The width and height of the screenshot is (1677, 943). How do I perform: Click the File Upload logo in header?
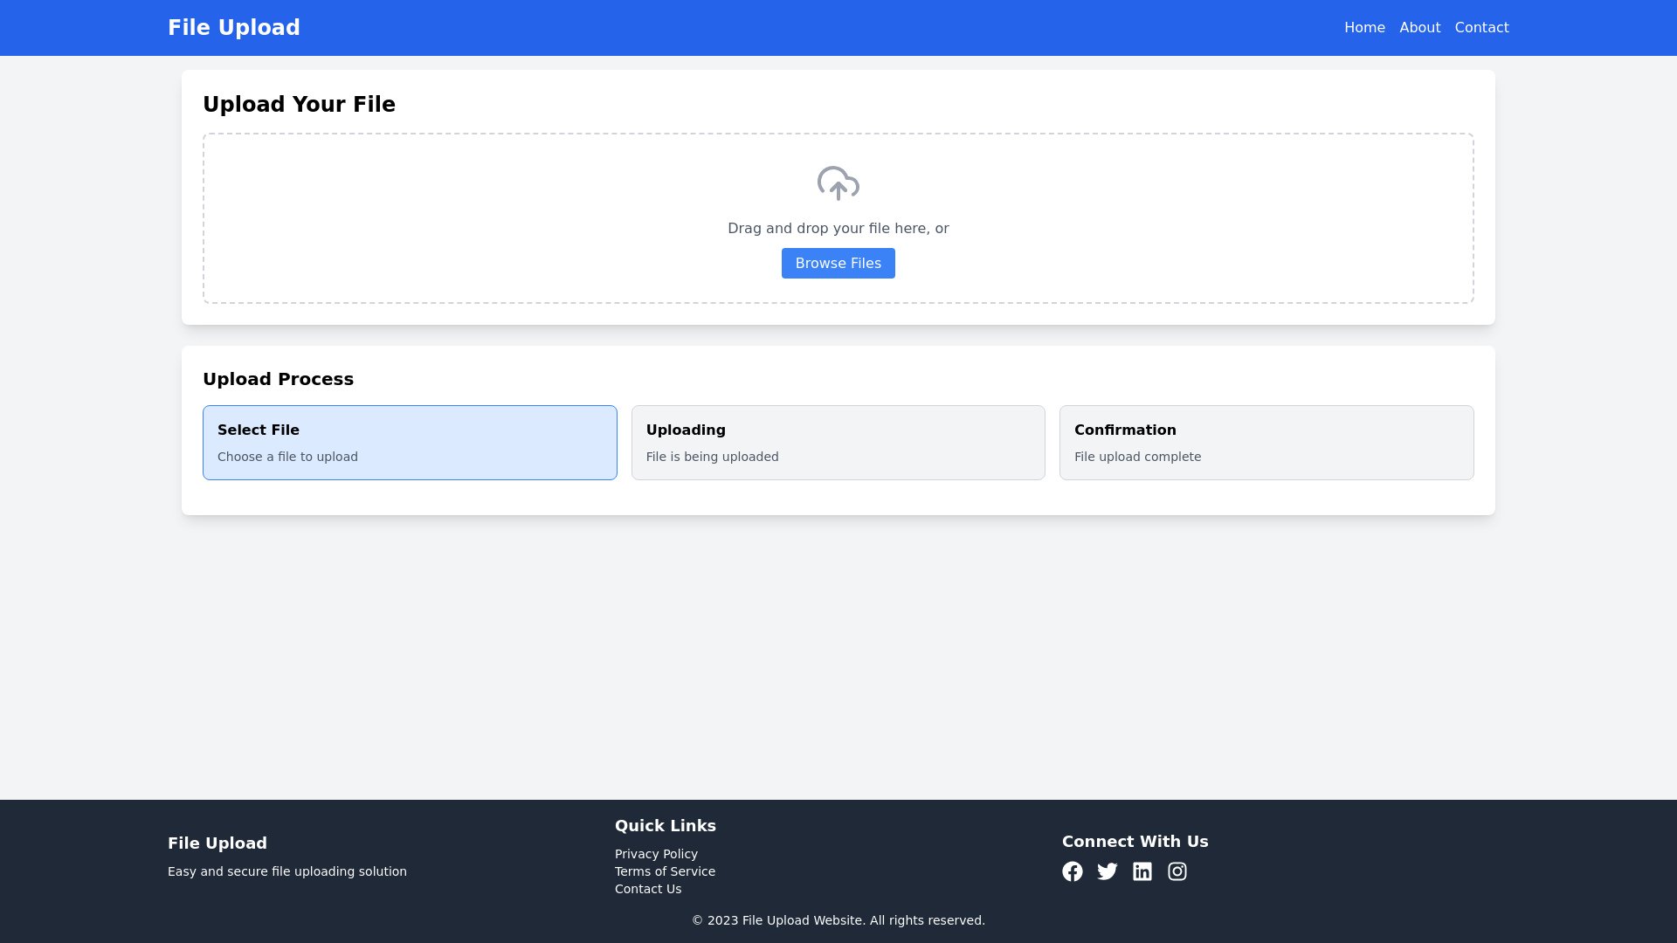233,27
